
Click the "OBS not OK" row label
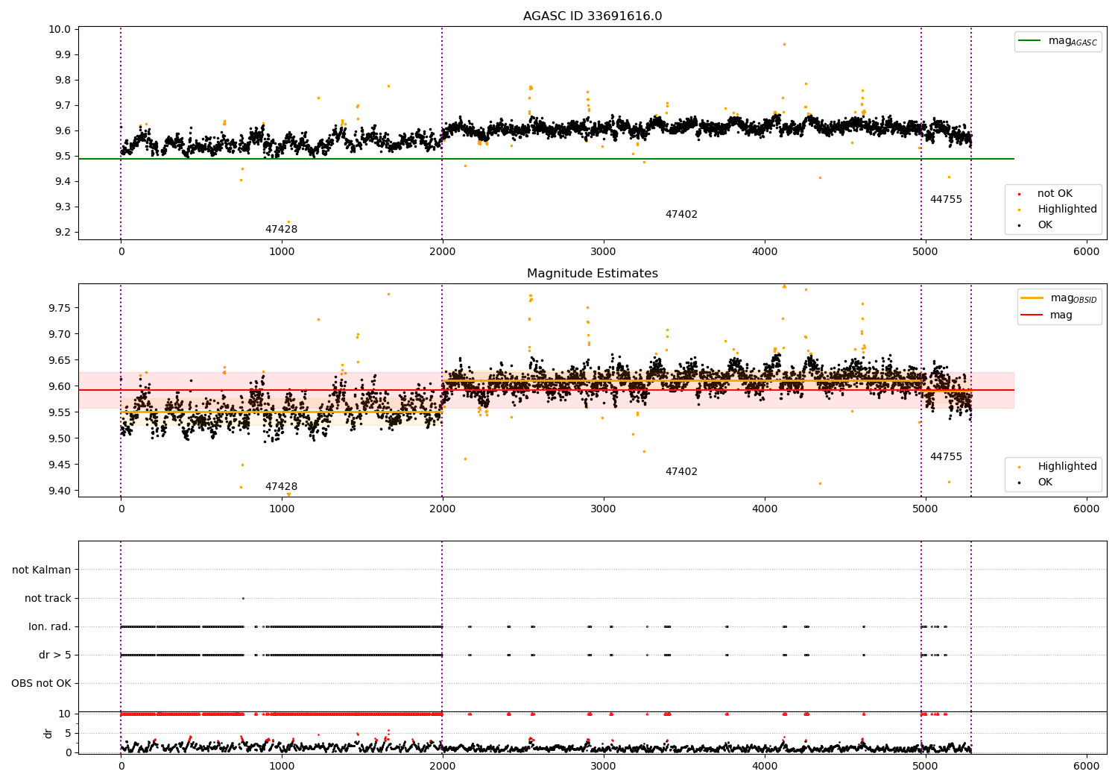(41, 684)
